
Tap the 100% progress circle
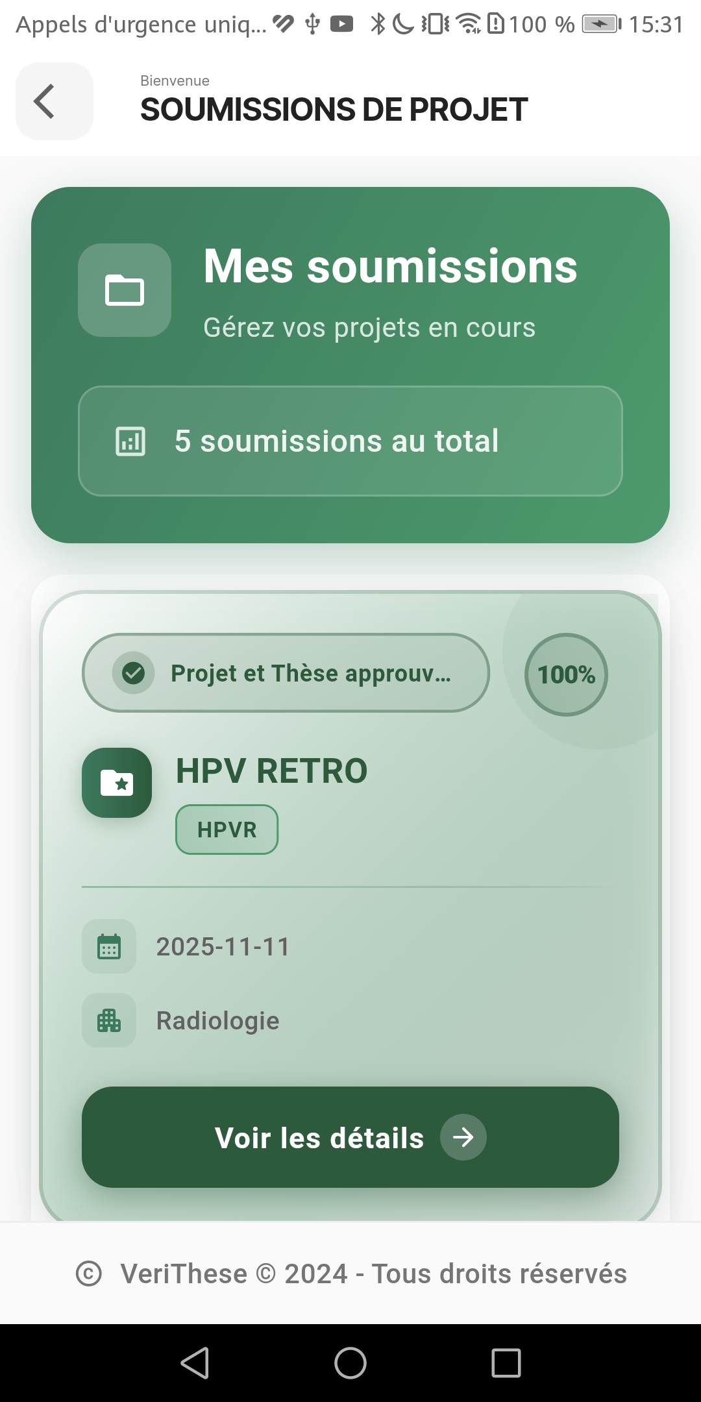click(x=566, y=674)
